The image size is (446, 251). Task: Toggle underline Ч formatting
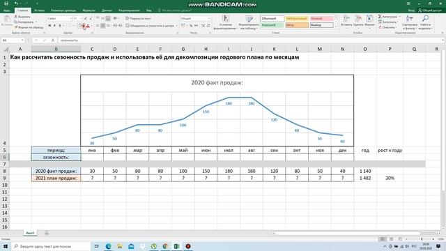(60, 26)
